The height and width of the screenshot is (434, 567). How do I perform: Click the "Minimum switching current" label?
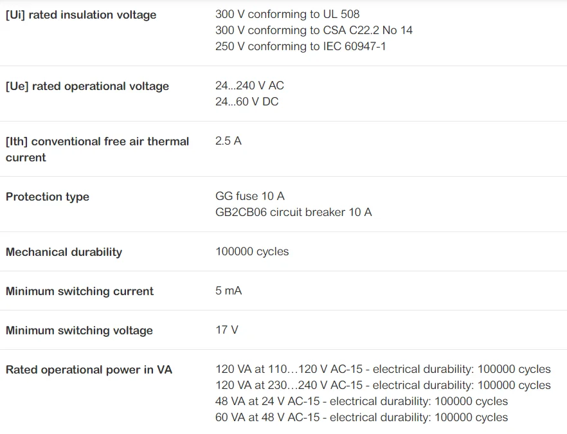pyautogui.click(x=80, y=291)
